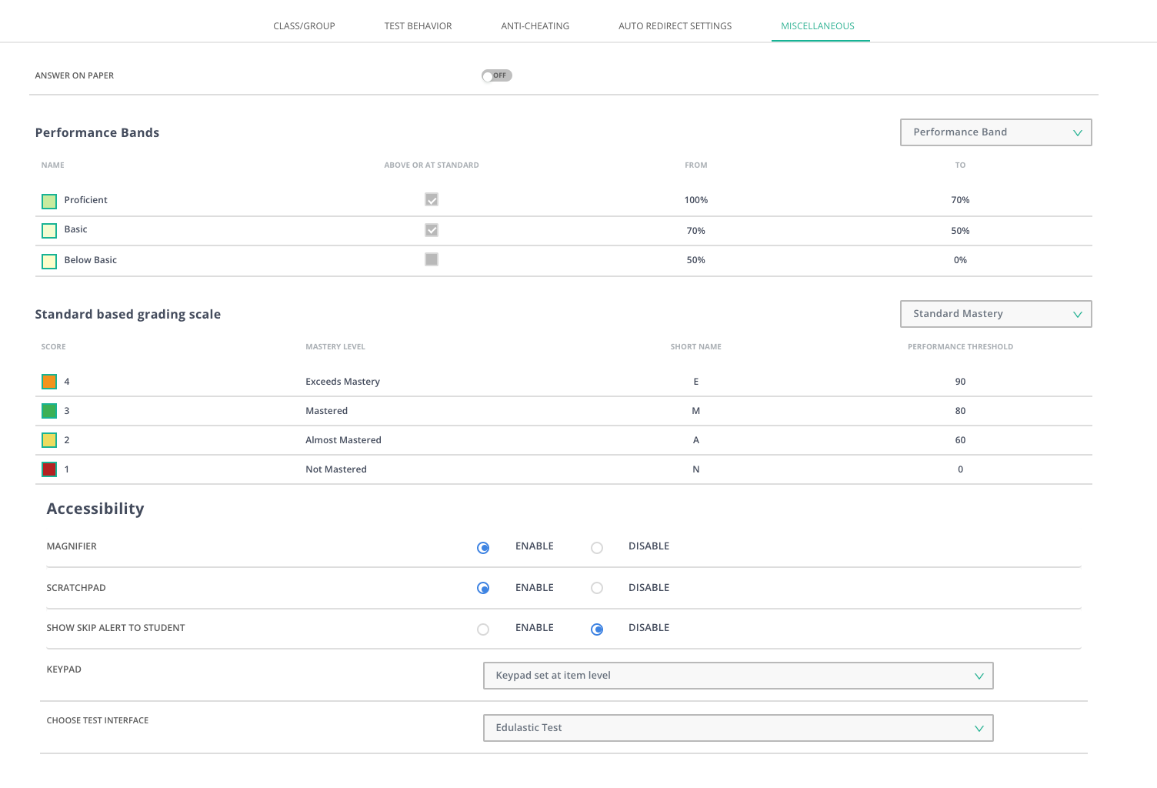Click the Above or At Standard header
The image size is (1157, 788).
(432, 165)
